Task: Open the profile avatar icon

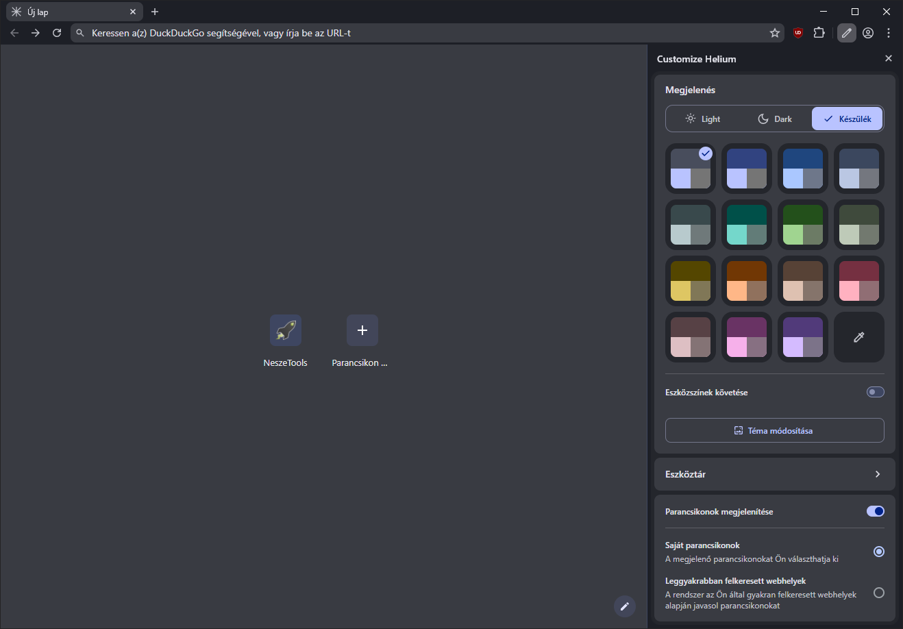Action: point(868,33)
